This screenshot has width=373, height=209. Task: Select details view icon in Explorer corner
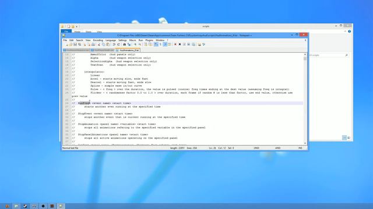pyautogui.click(x=344, y=138)
